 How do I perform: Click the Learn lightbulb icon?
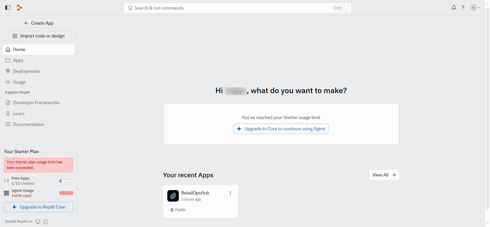point(8,114)
